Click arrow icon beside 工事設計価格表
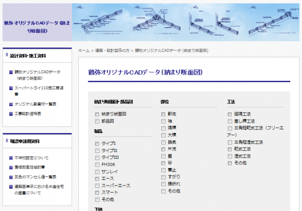 (11, 114)
